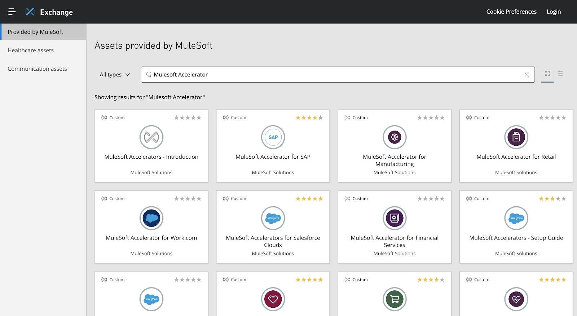Open Salesforce Clouds accelerator icon
Screen dimensions: 577x316
pyautogui.click(x=273, y=218)
